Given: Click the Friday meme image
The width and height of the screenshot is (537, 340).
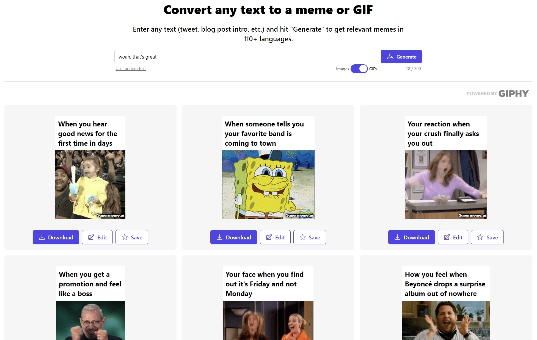Looking at the screenshot, I should 268,321.
